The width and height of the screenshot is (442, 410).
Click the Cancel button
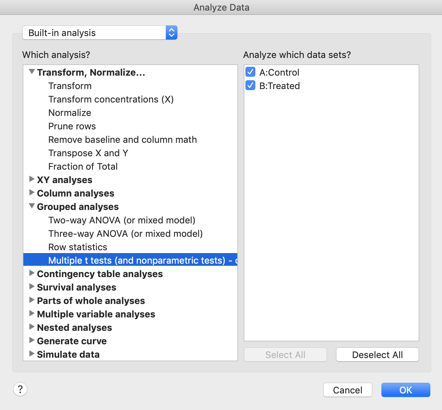pyautogui.click(x=347, y=390)
